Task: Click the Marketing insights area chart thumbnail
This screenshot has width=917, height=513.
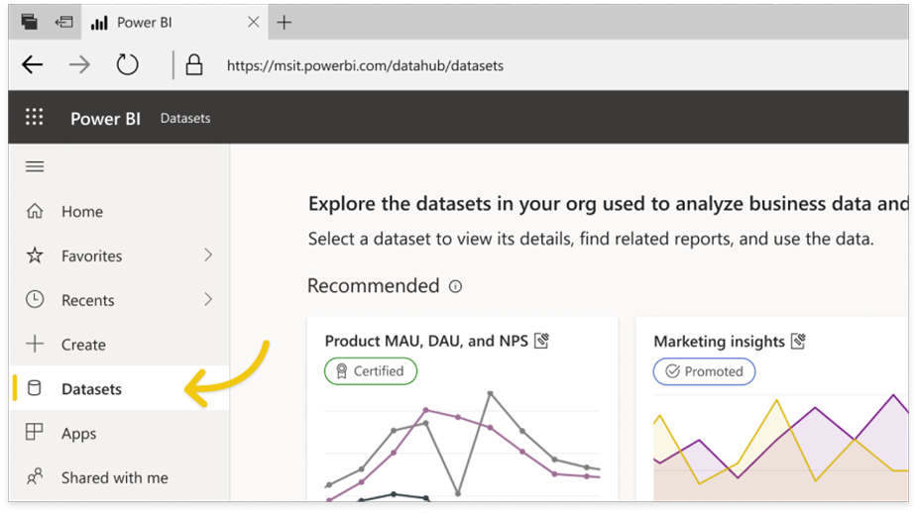Action: tap(781, 447)
